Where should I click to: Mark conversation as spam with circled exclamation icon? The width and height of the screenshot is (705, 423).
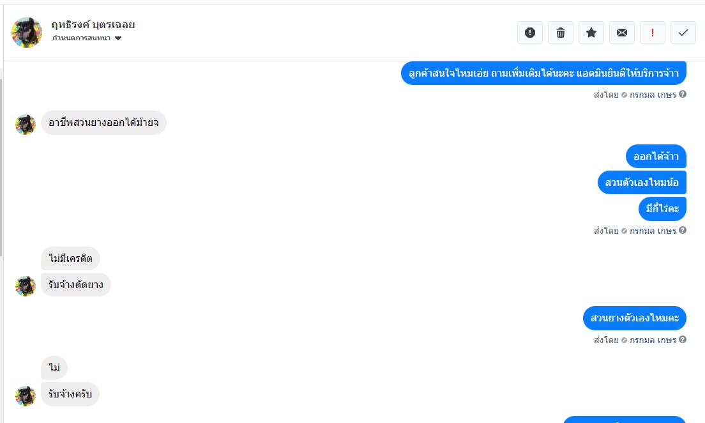pos(529,33)
